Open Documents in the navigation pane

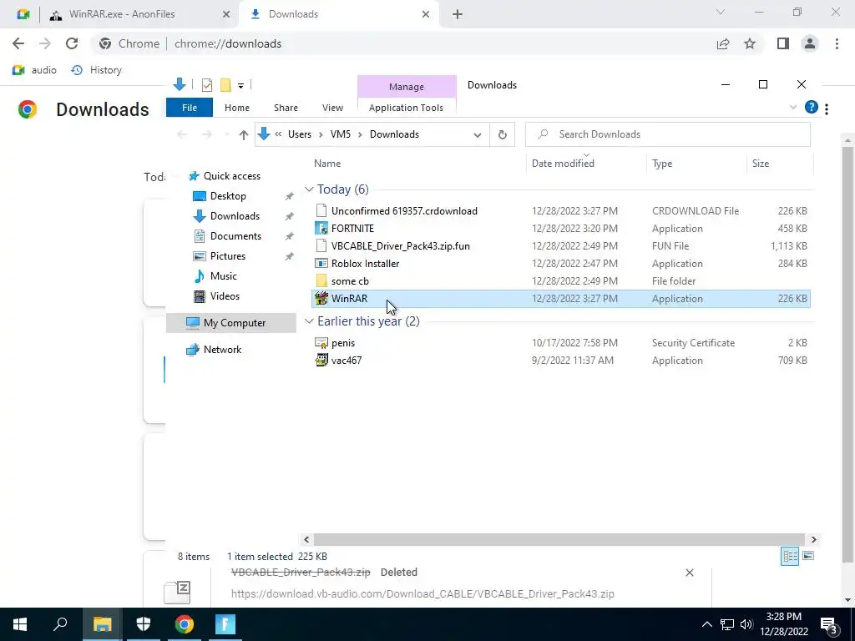pos(235,236)
